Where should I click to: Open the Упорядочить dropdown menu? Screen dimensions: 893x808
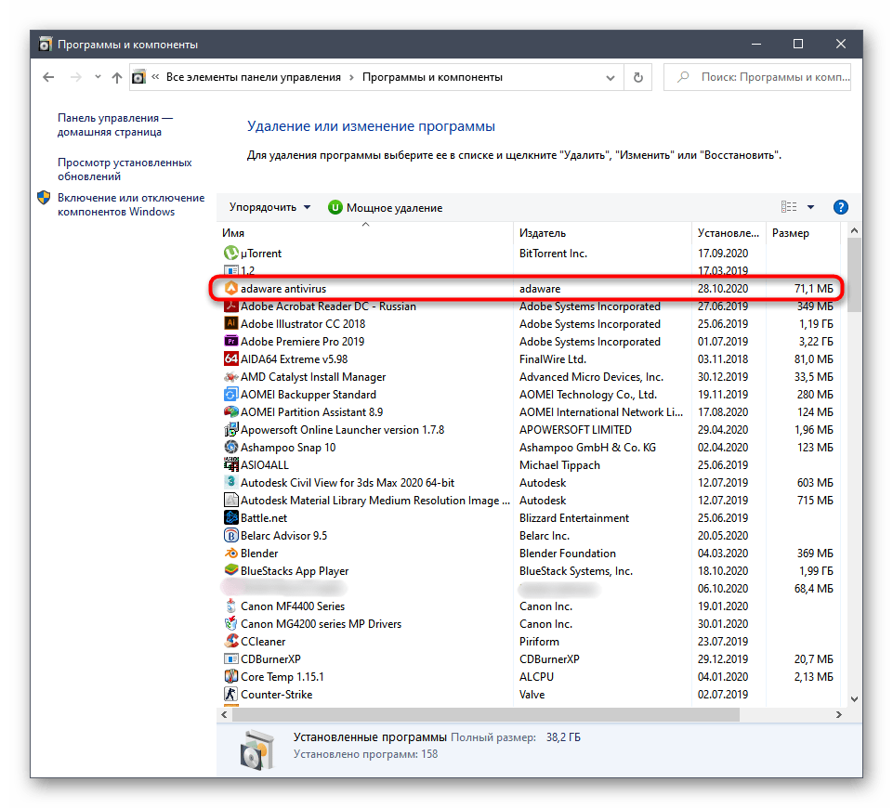[x=269, y=207]
